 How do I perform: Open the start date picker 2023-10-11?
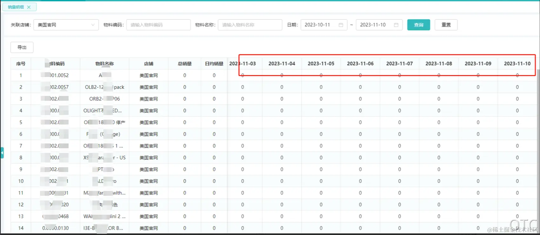[x=324, y=25]
